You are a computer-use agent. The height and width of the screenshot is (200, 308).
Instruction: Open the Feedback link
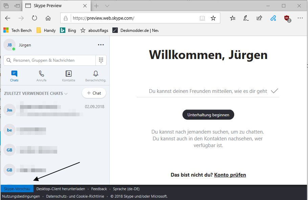point(99,189)
